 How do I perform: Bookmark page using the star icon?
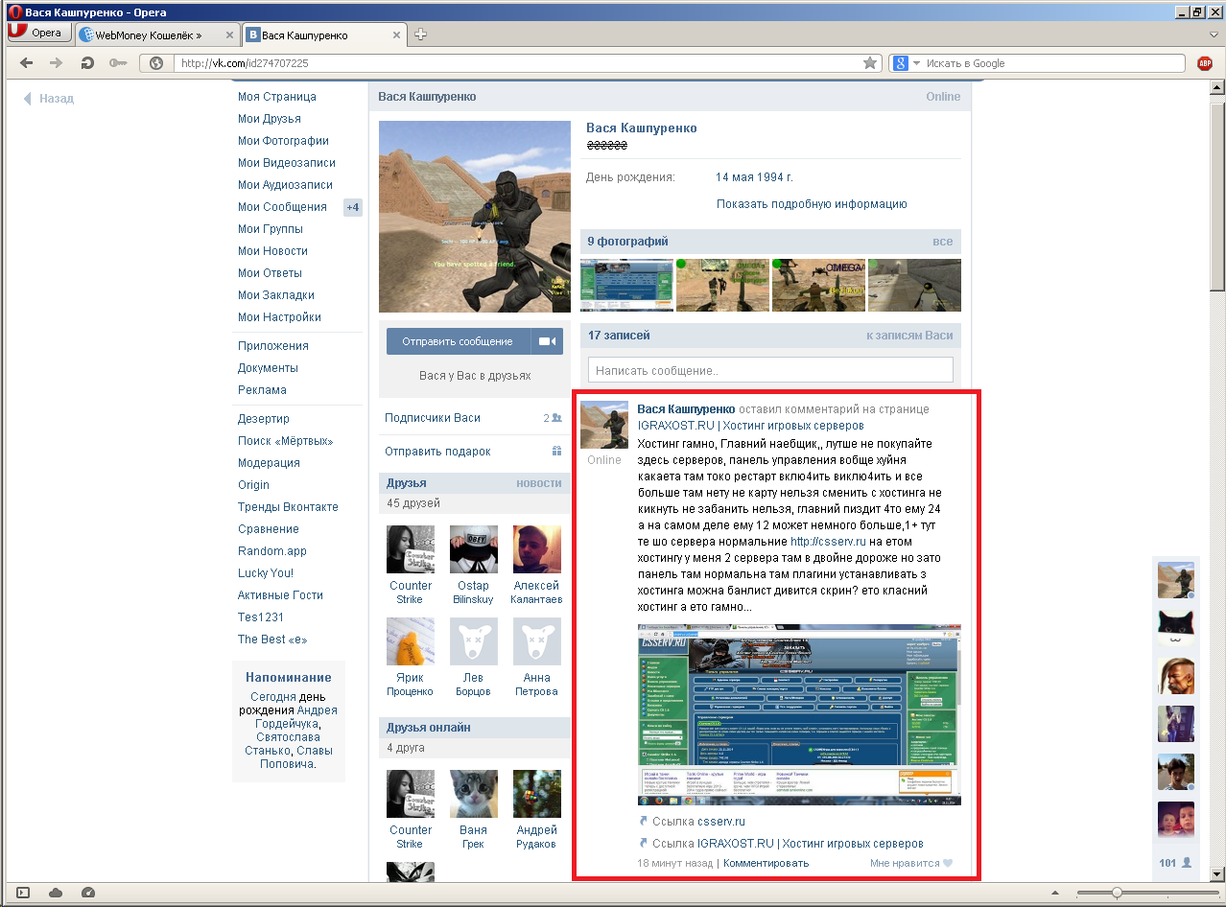[870, 63]
